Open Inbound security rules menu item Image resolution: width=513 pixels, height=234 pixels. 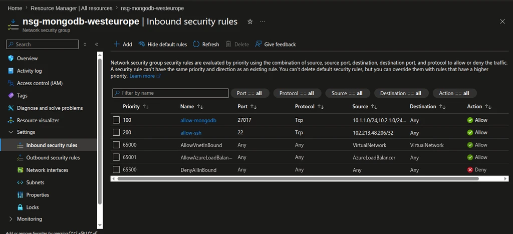pyautogui.click(x=49, y=145)
